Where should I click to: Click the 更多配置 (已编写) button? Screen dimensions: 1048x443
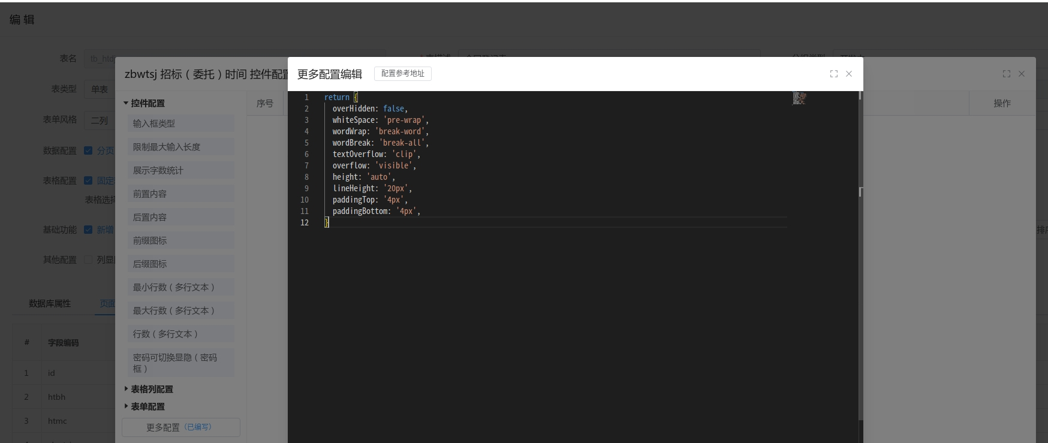coord(180,427)
